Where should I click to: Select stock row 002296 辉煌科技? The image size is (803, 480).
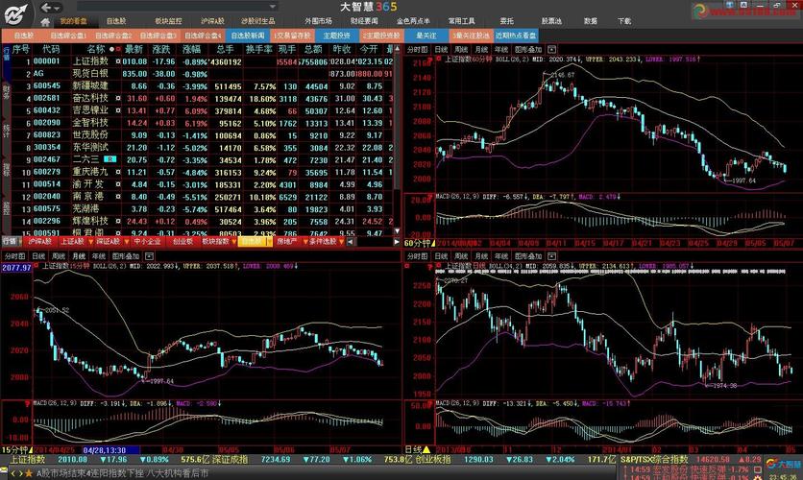point(201,221)
